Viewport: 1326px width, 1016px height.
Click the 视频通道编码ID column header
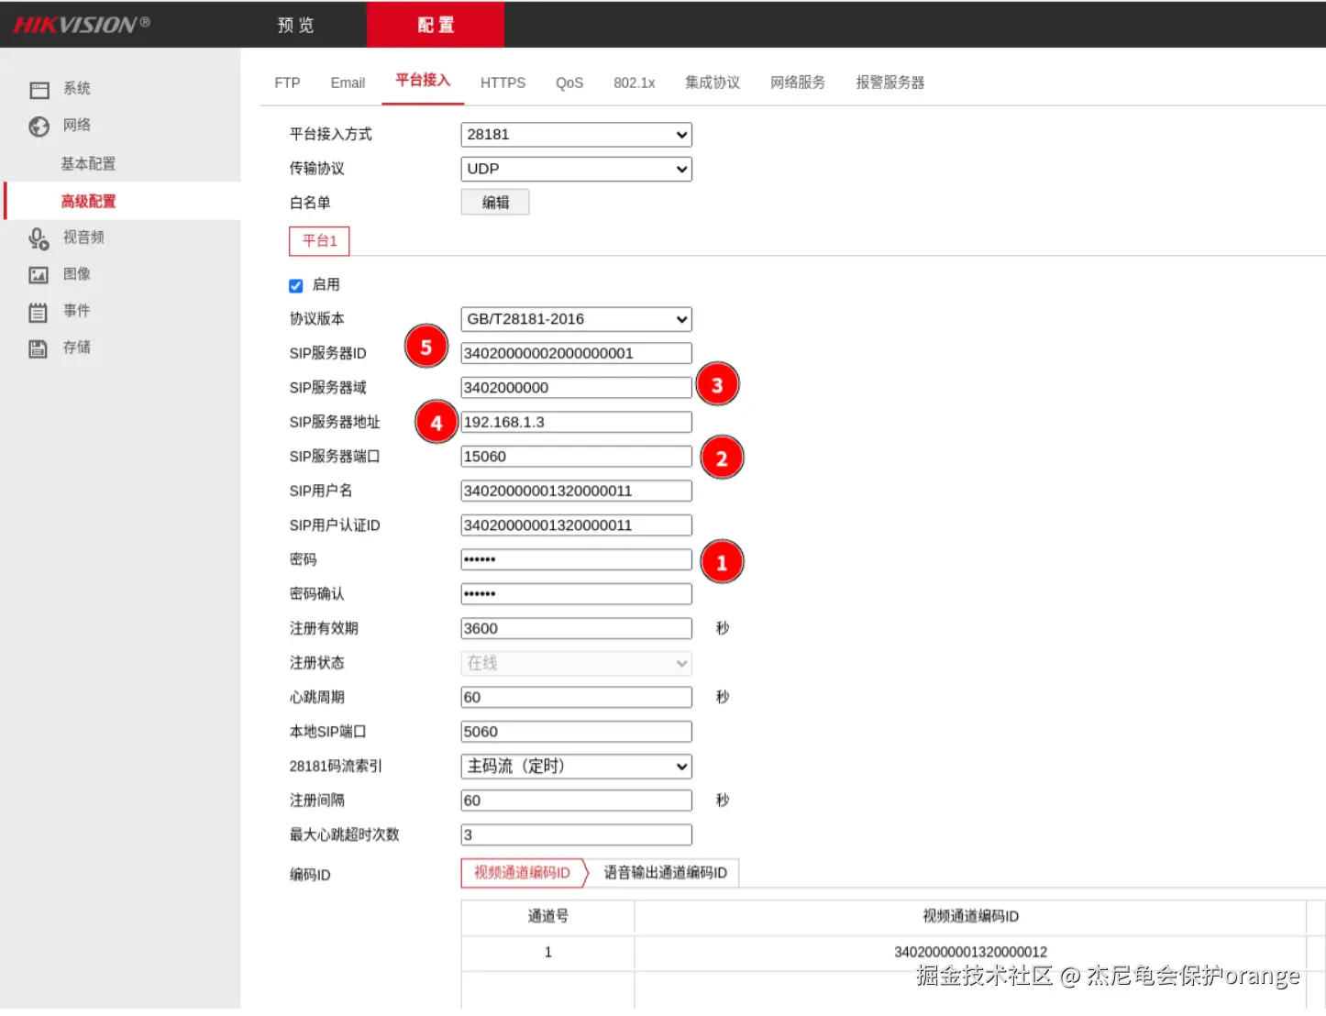point(970,917)
